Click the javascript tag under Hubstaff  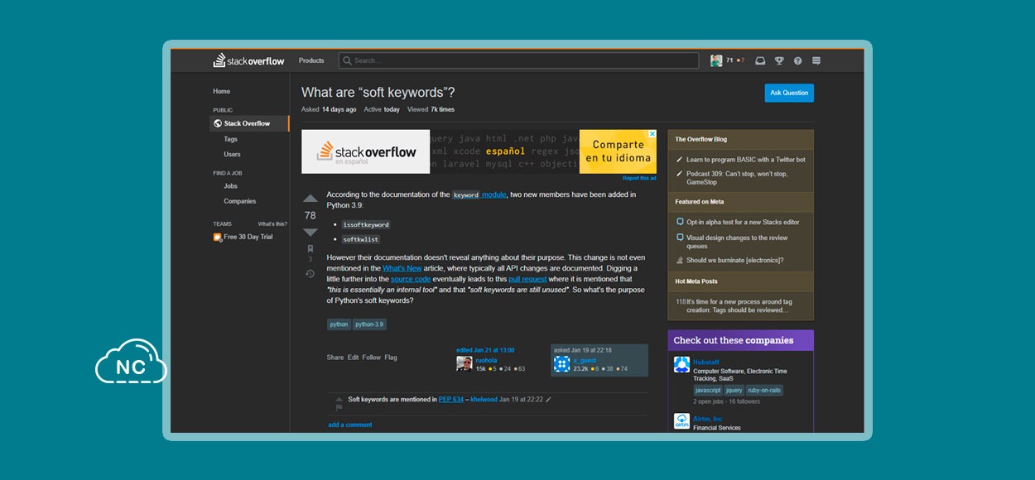708,390
